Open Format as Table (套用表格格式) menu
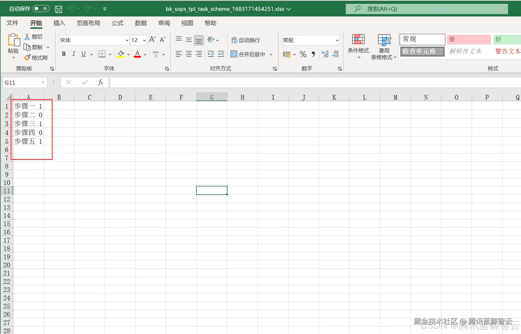 [384, 47]
